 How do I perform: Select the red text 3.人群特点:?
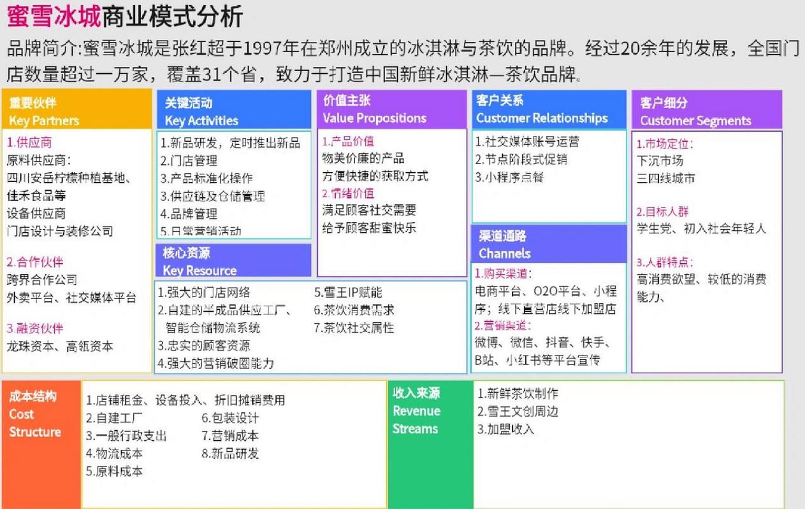pyautogui.click(x=665, y=262)
